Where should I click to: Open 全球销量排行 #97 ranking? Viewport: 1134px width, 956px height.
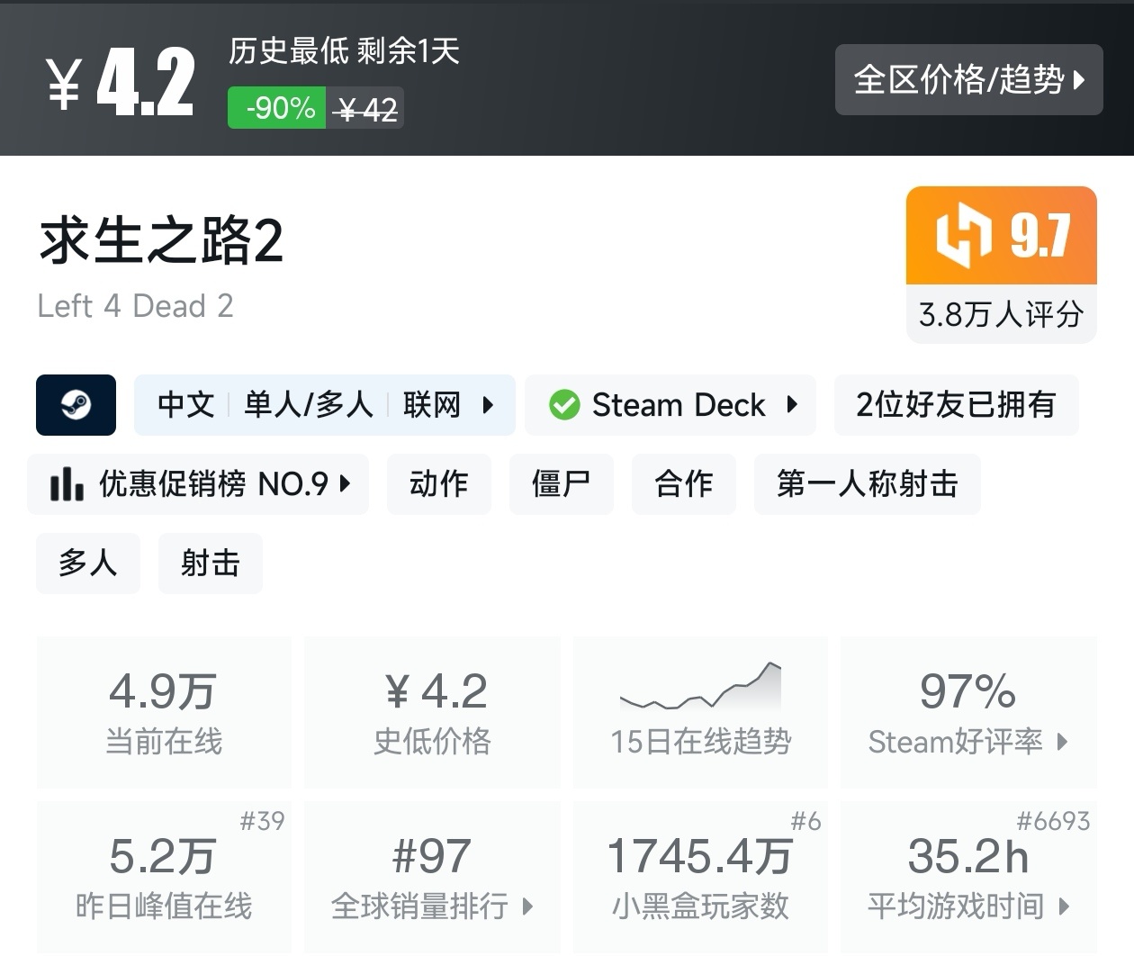432,875
